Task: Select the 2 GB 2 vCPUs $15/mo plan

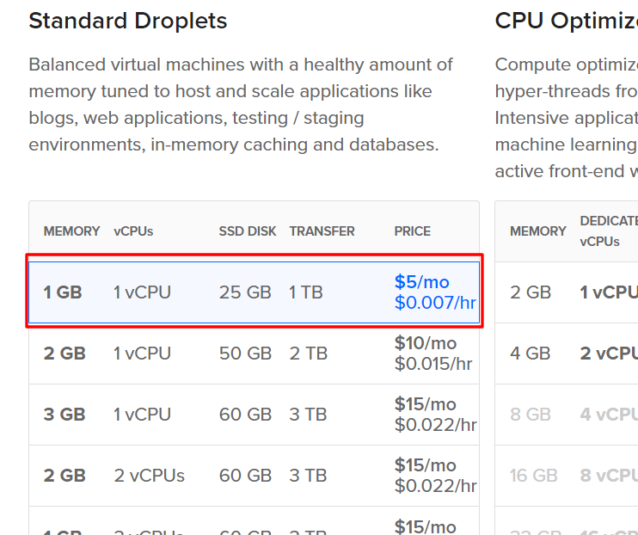Action: click(x=254, y=476)
